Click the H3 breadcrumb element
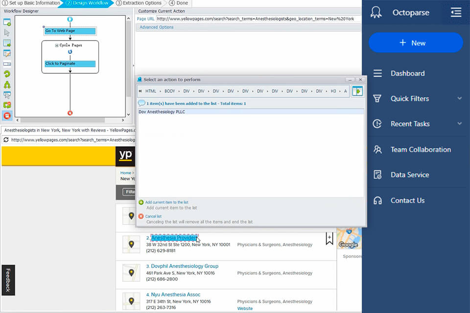The width and height of the screenshot is (470, 313). (x=333, y=91)
